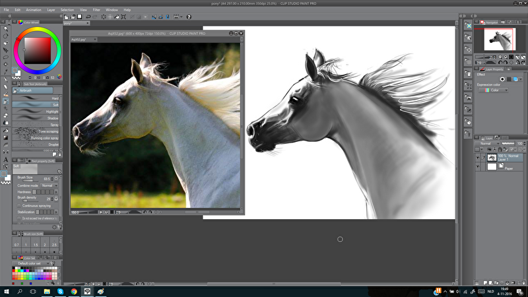This screenshot has width=528, height=297.
Task: Select the Zoom magnifier tool in the toolbox
Action: click(5, 29)
